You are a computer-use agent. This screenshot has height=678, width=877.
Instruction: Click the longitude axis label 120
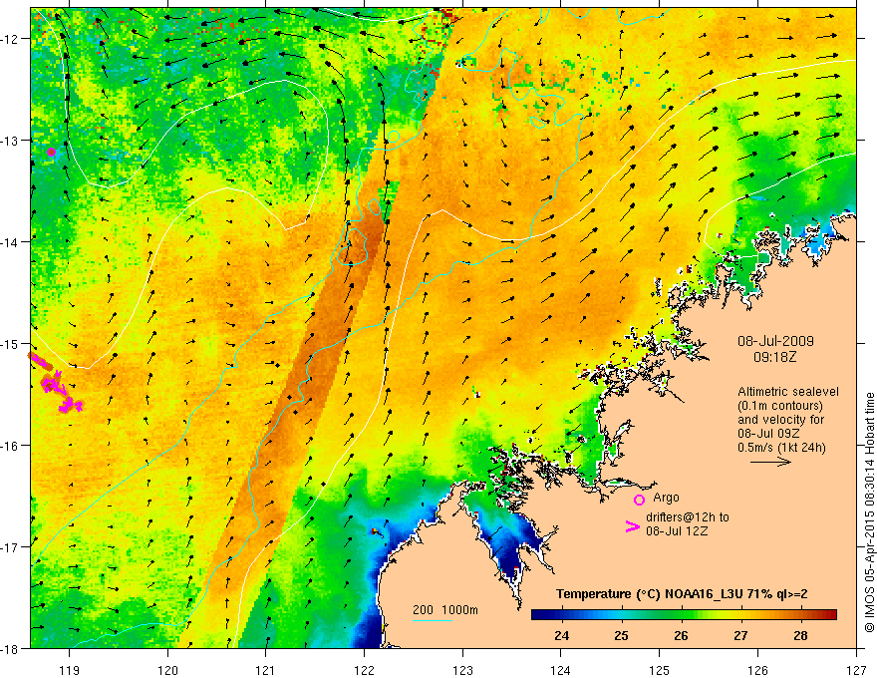[x=167, y=670]
